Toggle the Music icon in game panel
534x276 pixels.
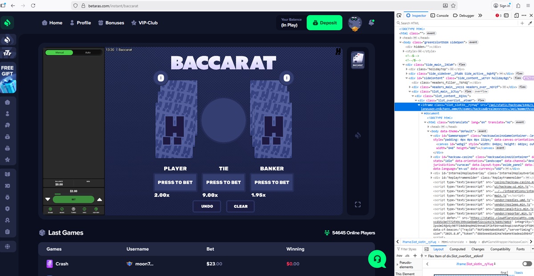click(x=62, y=209)
